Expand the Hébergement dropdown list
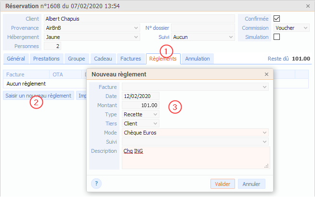The width and height of the screenshot is (315, 197). click(92, 37)
